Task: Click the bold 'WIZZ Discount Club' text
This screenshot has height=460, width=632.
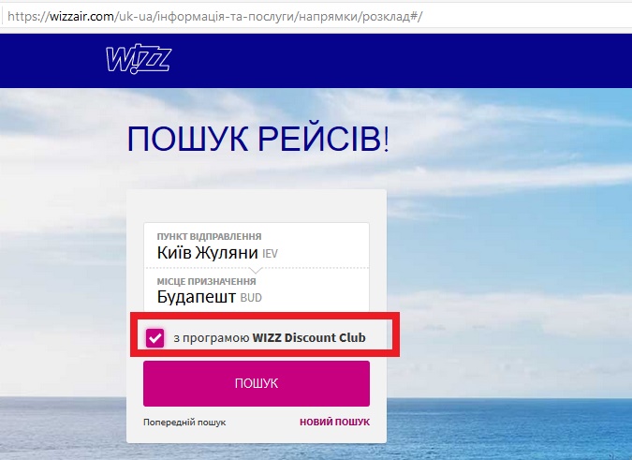Action: tap(309, 337)
